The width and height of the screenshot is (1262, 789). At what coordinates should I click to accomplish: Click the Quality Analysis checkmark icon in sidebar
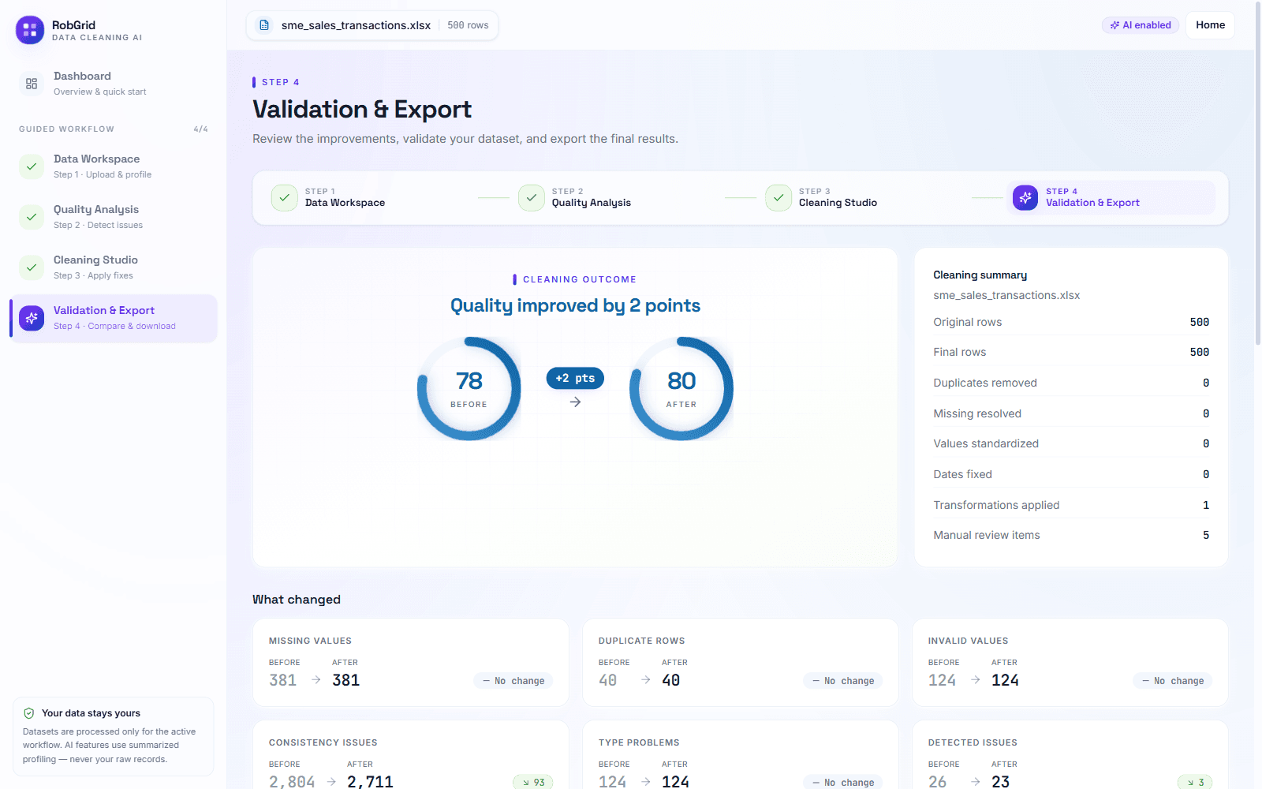coord(32,217)
